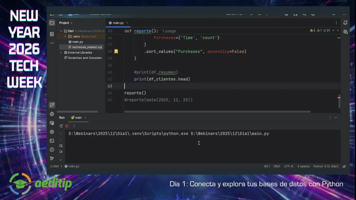Toggle read-only lock in status bar
Image resolution: width=356 pixels, height=200 pixels.
(x=344, y=166)
